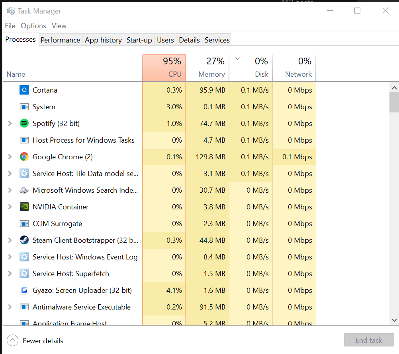This screenshot has height=354, width=399.
Task: Click the Host Process for Windows Tasks icon
Action: point(24,140)
